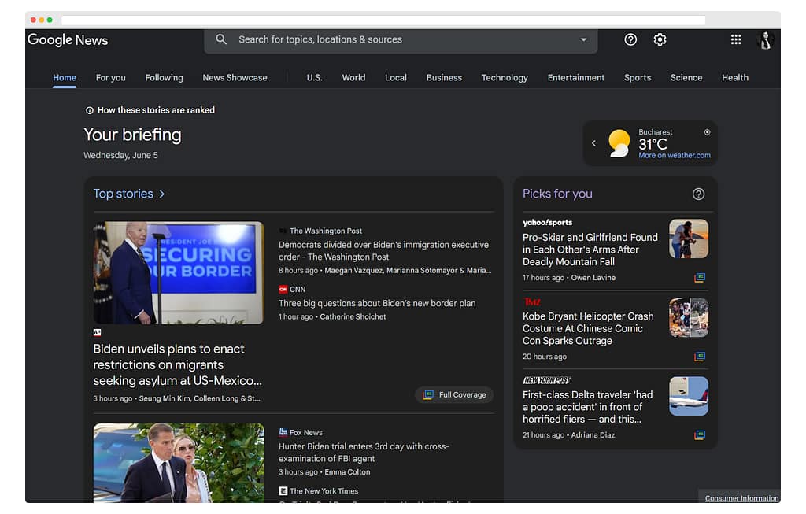Click the topics search input field
Image resolution: width=806 pixels, height=514 pixels.
[354, 39]
